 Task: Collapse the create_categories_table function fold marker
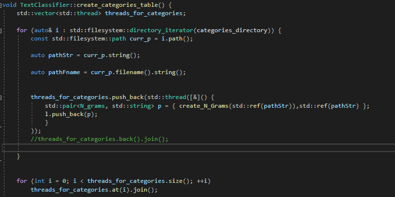pyautogui.click(x=1, y=5)
